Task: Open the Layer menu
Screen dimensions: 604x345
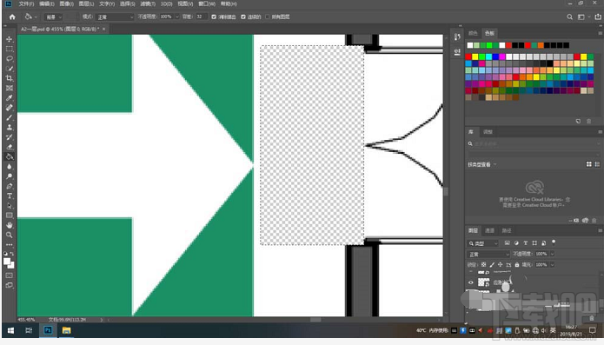Action: click(x=86, y=3)
